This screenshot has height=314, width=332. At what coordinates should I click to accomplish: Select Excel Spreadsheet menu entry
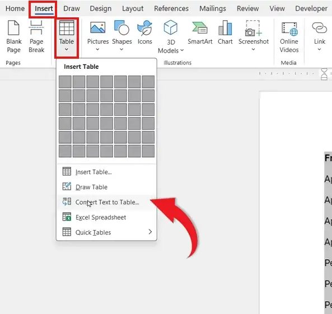click(x=106, y=217)
